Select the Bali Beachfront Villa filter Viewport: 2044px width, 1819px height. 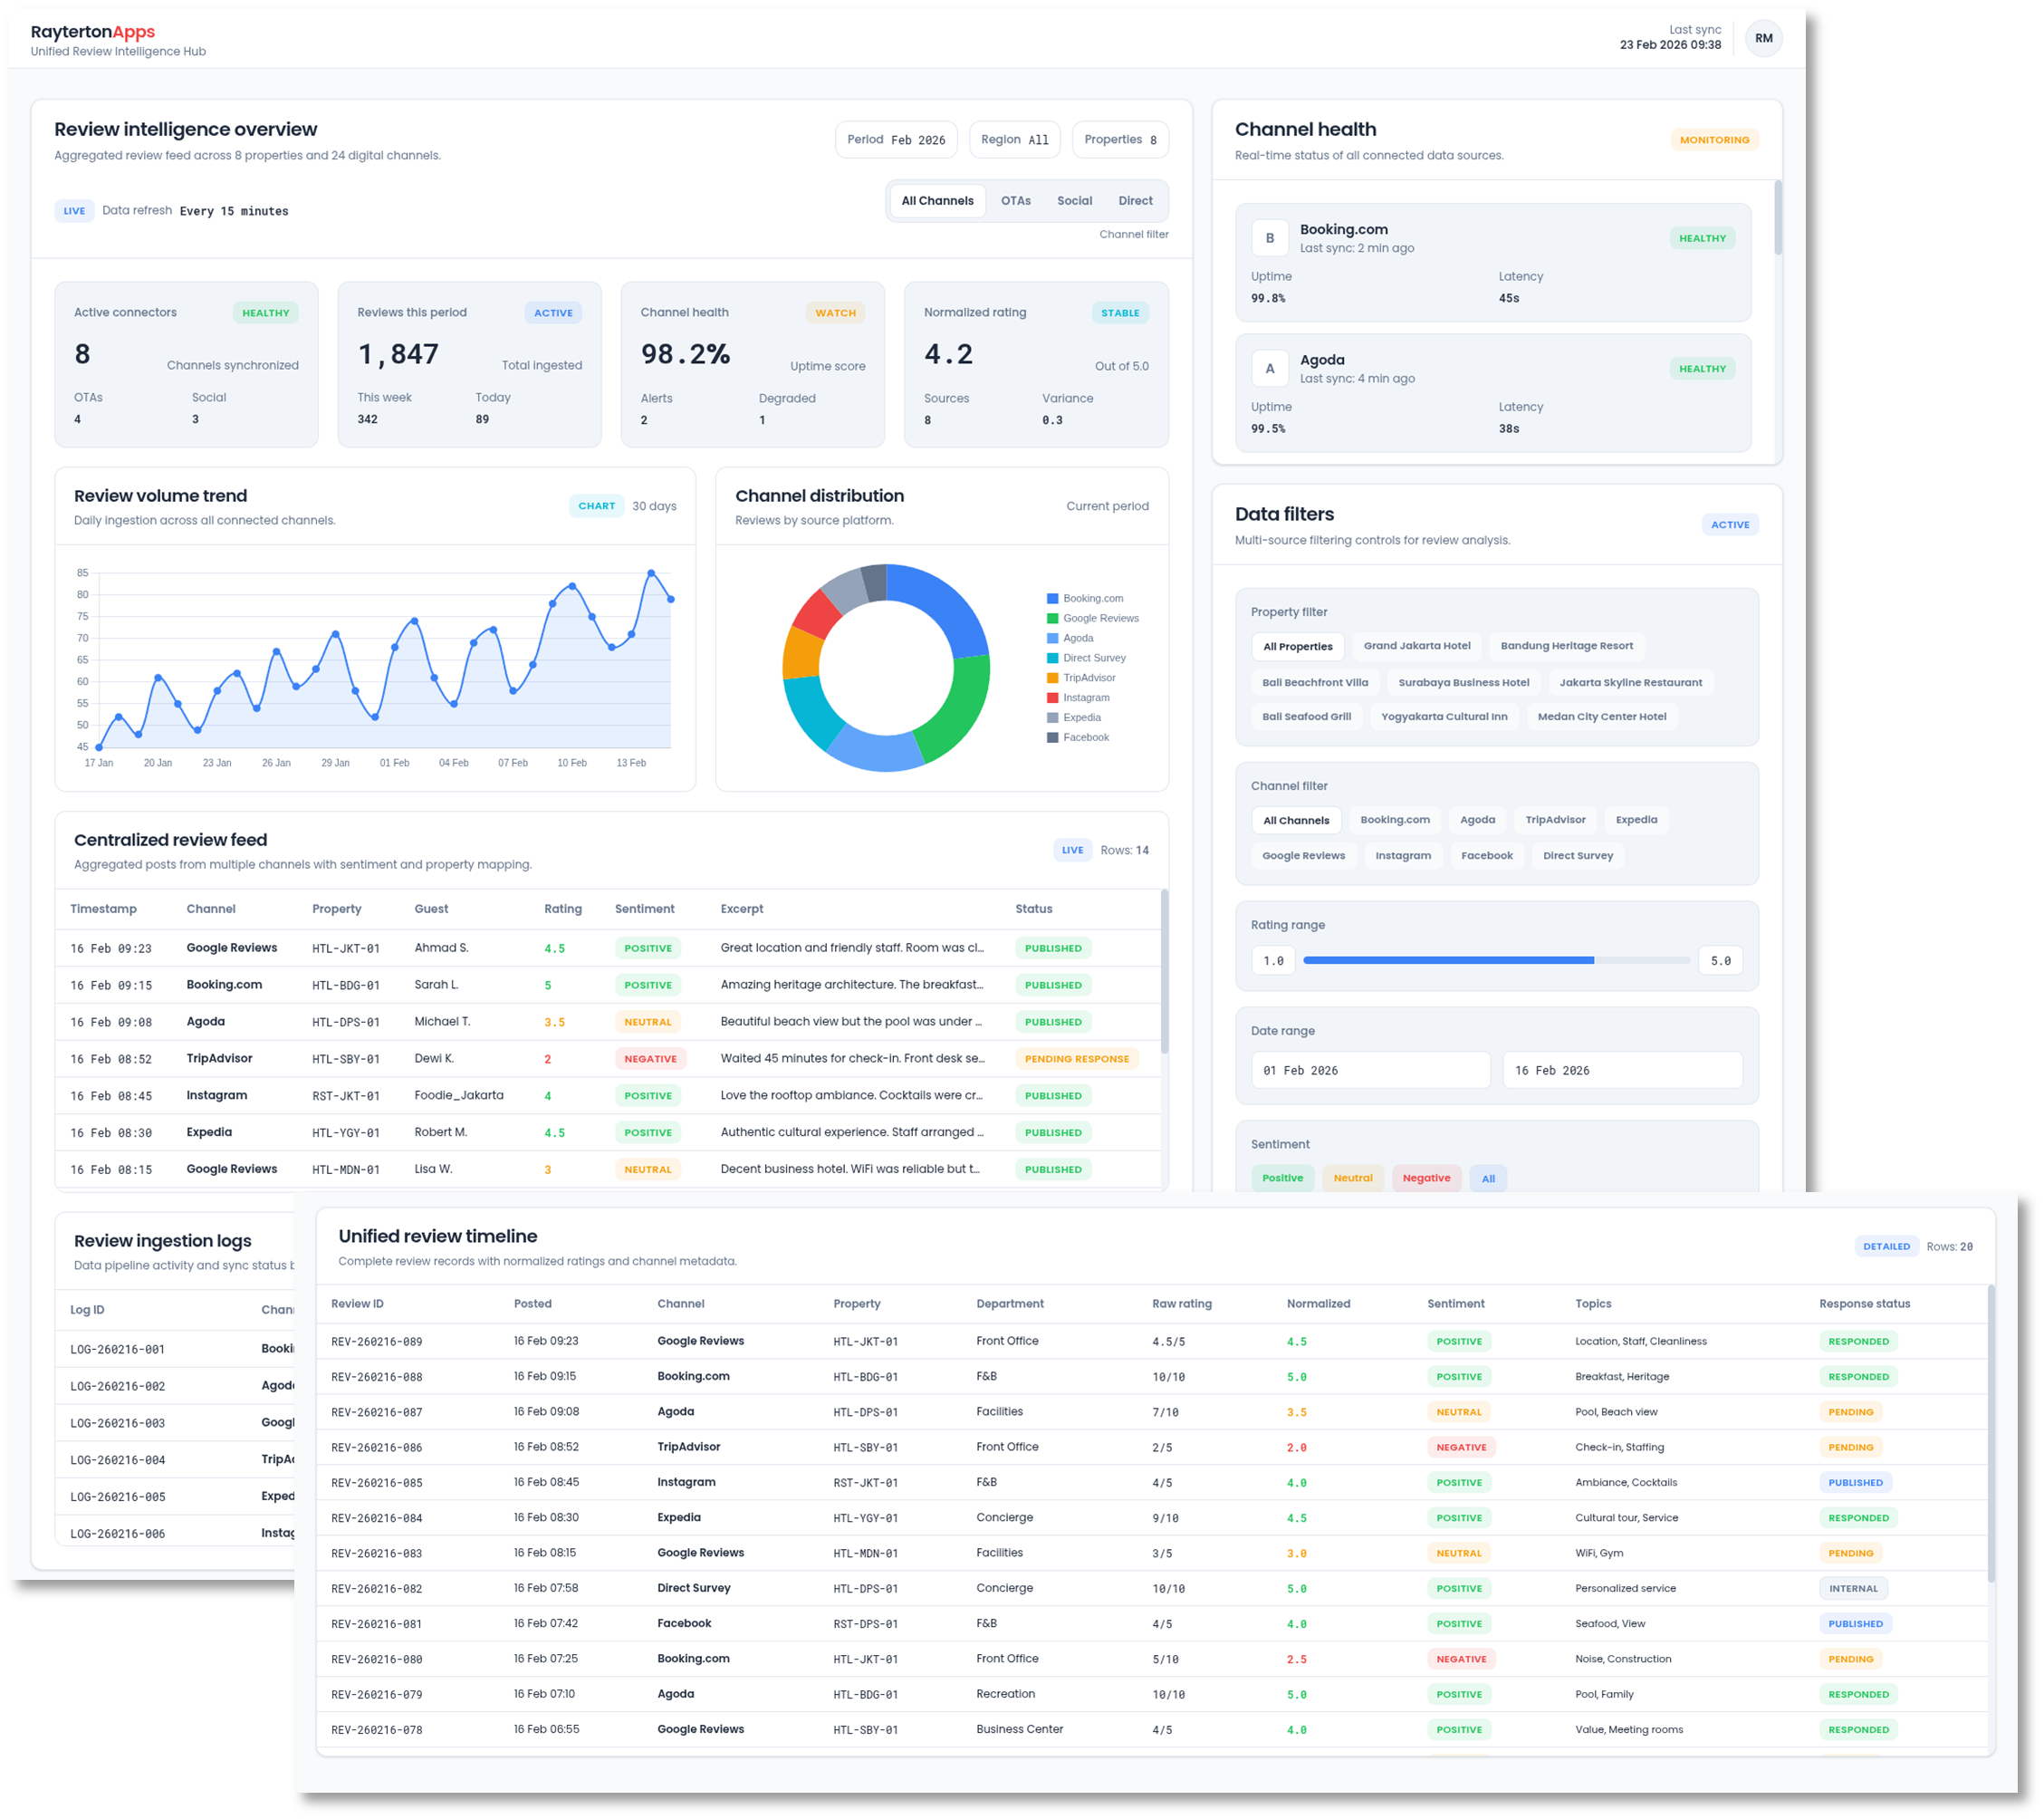[1314, 681]
